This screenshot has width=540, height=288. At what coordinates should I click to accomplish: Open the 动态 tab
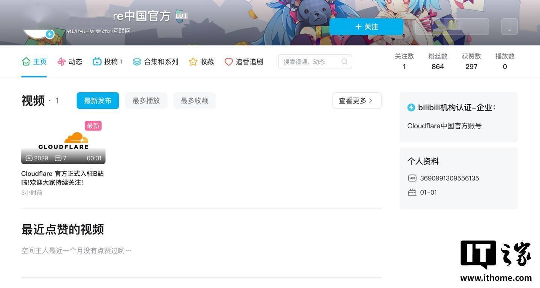point(70,61)
